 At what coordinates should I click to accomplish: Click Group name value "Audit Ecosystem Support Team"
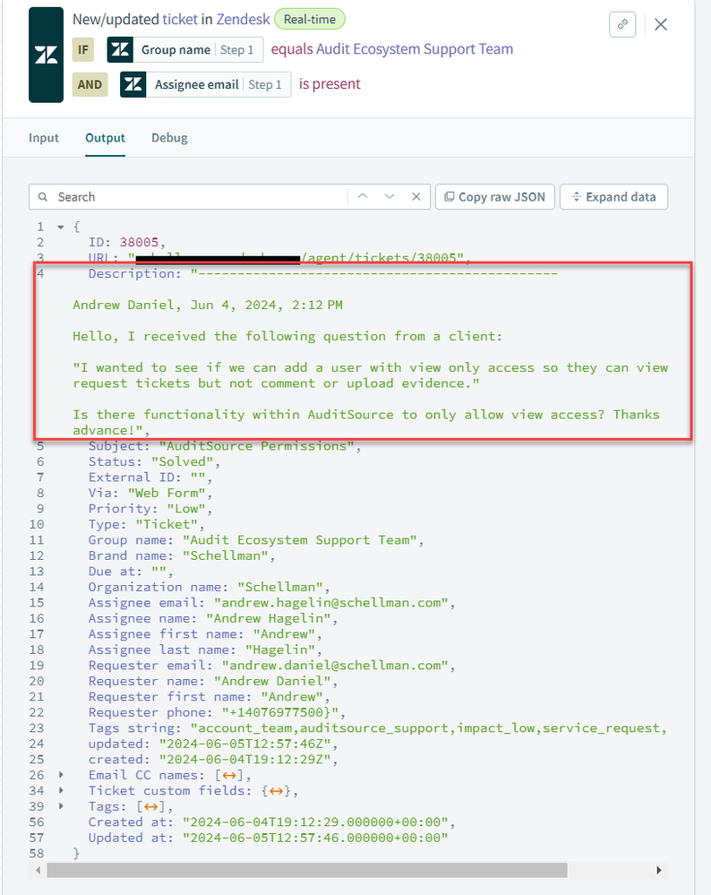coord(300,540)
